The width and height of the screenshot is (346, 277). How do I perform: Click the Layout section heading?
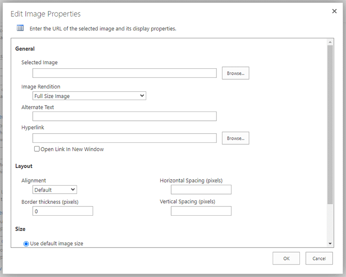coord(24,166)
